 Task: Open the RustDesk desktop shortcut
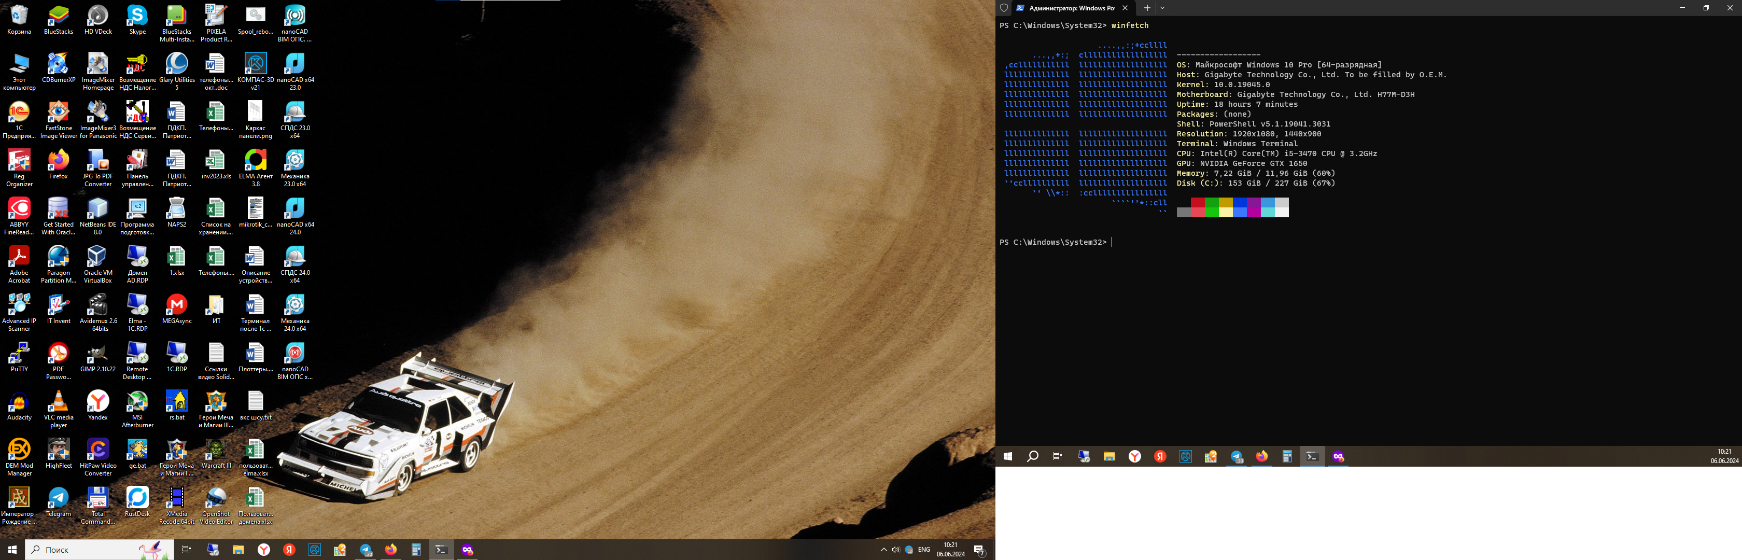point(137,502)
